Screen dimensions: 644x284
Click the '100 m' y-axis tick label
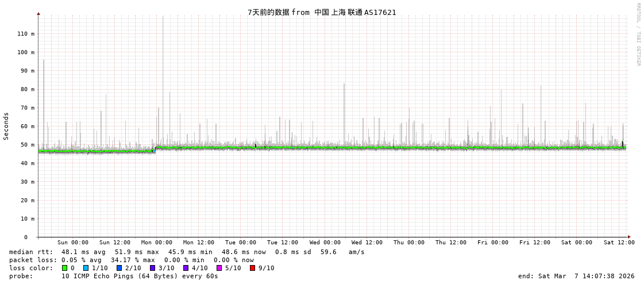(x=26, y=52)
